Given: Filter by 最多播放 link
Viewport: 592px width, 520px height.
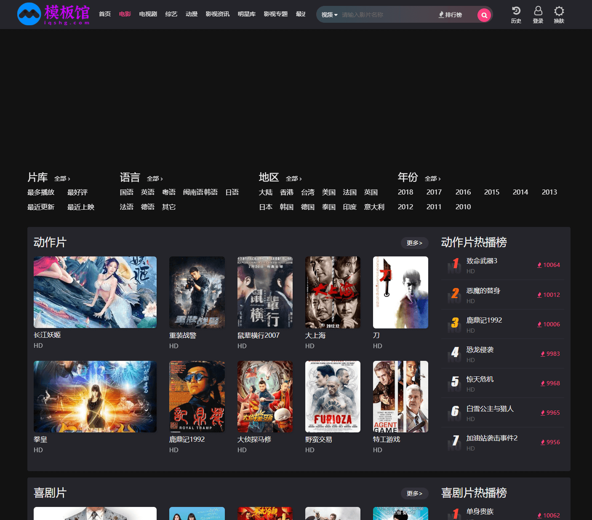Looking at the screenshot, I should point(41,192).
